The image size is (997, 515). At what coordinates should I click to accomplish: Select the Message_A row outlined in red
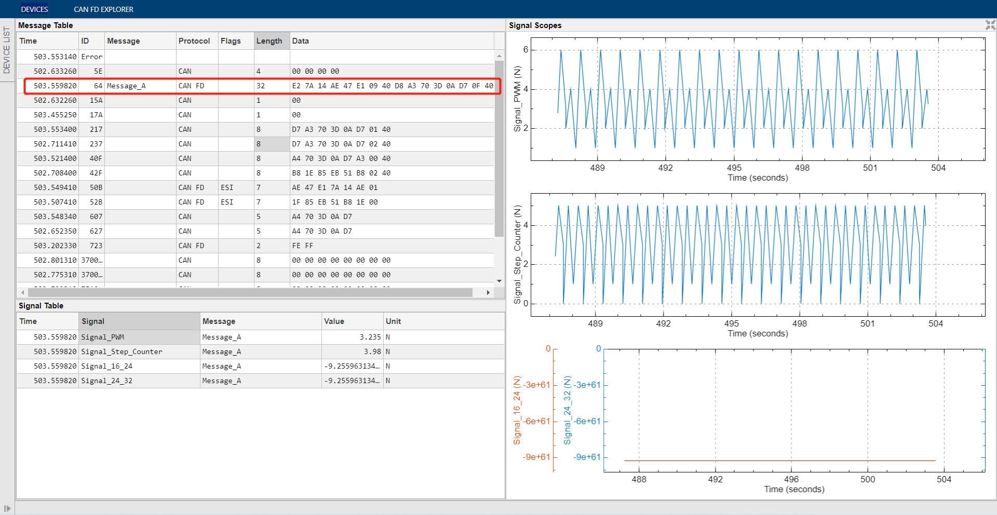tap(260, 86)
